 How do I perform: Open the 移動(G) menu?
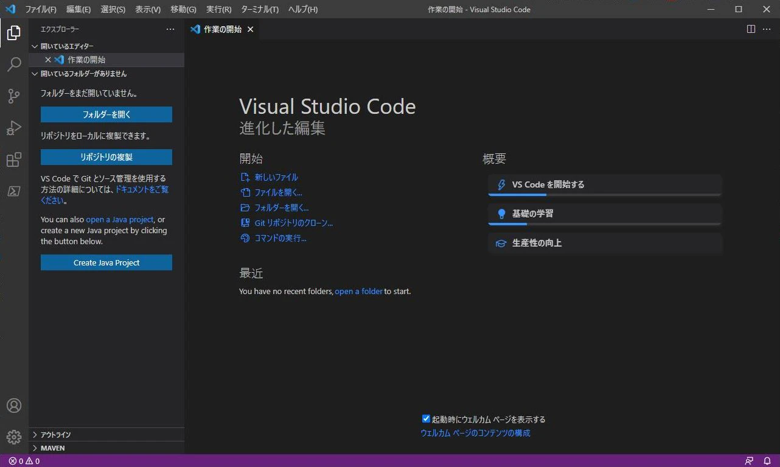[183, 9]
